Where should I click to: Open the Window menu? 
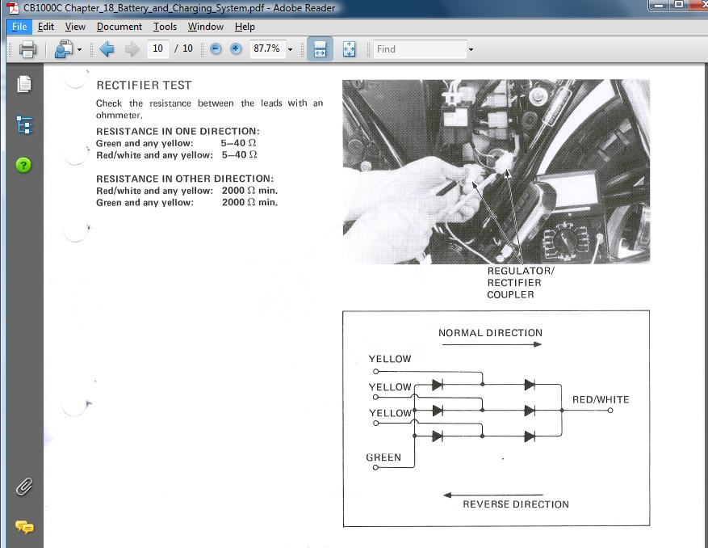206,27
